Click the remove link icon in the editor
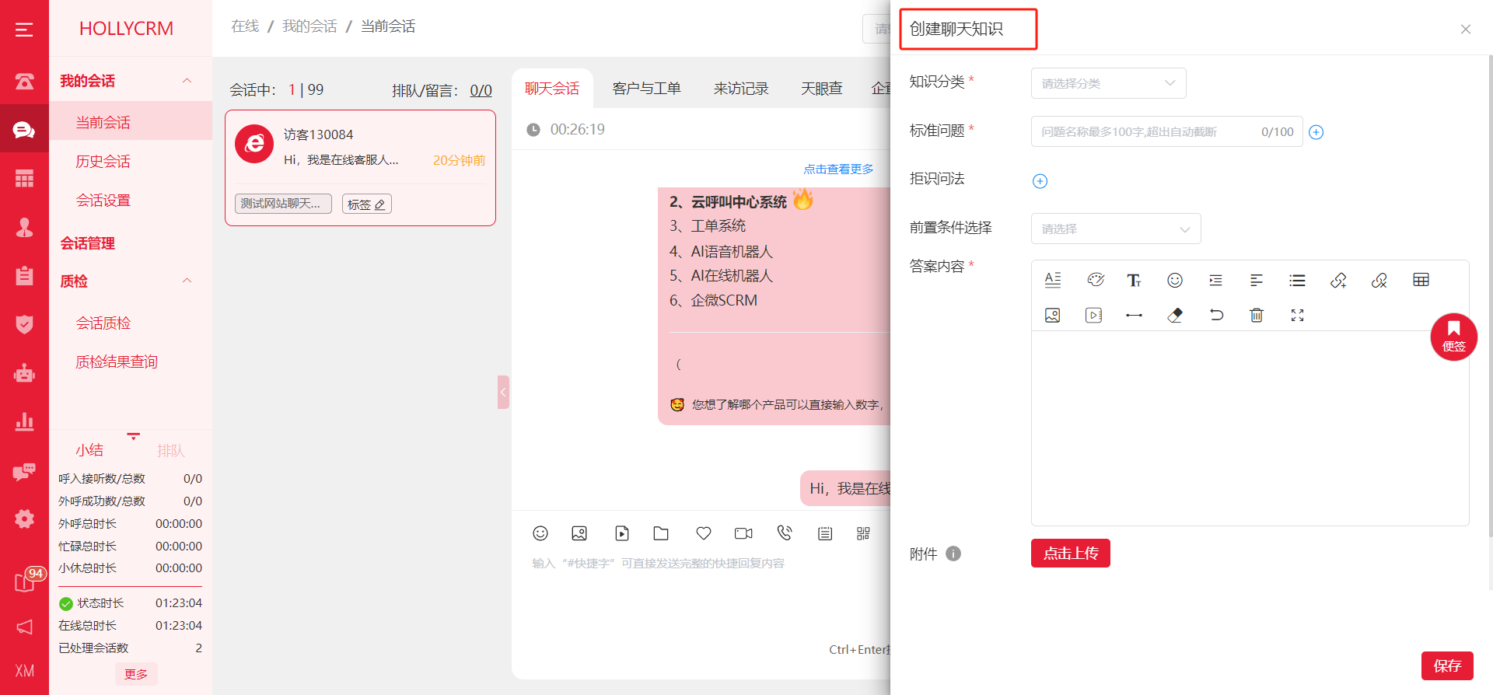This screenshot has width=1493, height=695. (1379, 280)
